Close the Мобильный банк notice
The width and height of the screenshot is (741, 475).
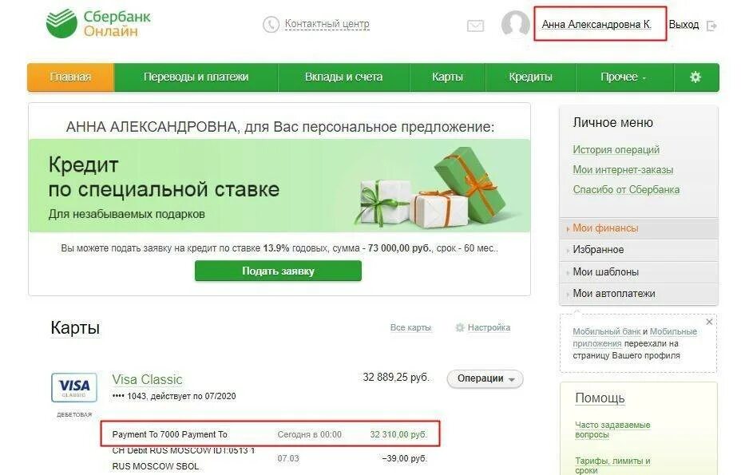coord(709,322)
